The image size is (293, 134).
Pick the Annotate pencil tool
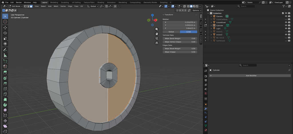[x=5, y=50]
